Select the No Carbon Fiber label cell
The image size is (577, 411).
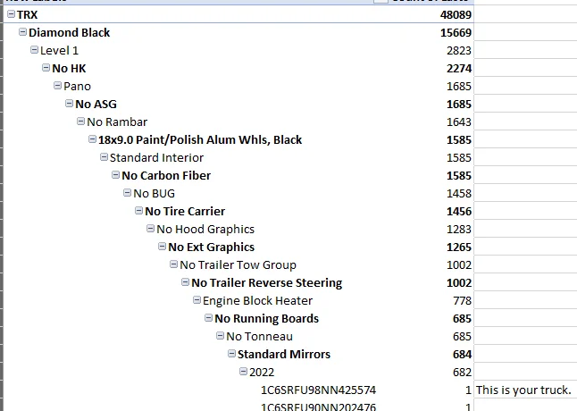point(166,175)
